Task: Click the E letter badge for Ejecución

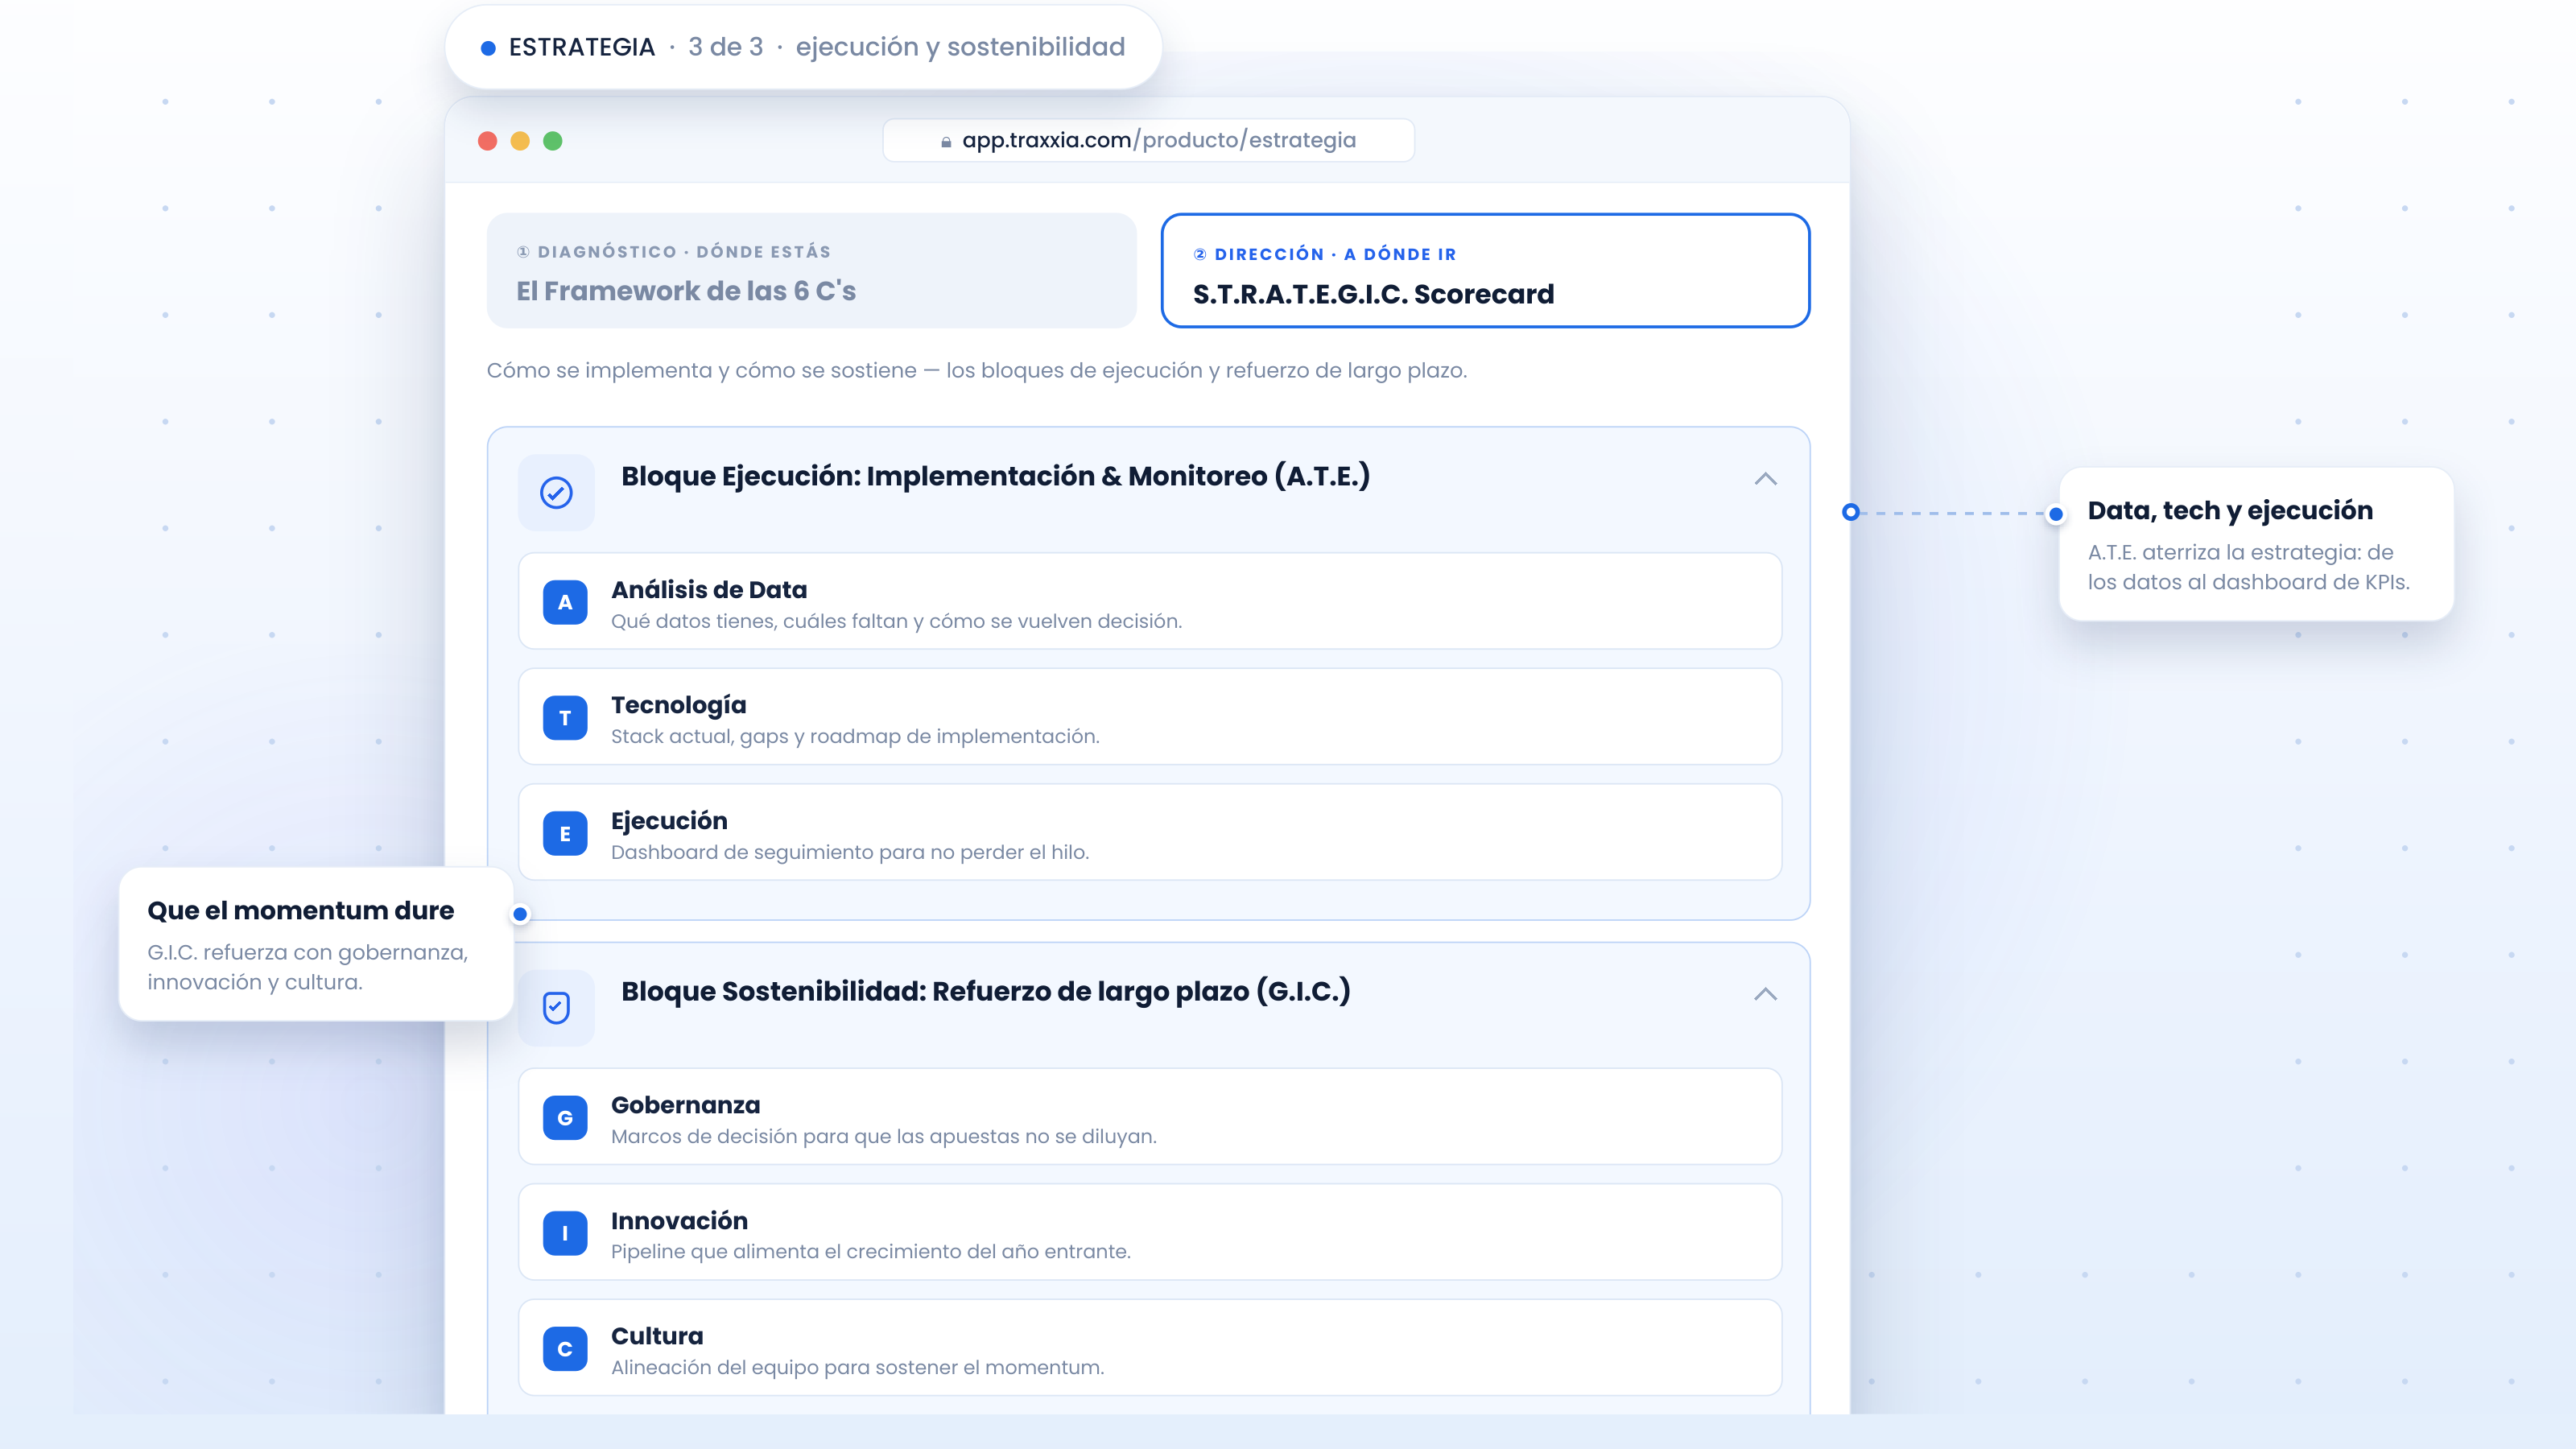Action: [x=565, y=833]
